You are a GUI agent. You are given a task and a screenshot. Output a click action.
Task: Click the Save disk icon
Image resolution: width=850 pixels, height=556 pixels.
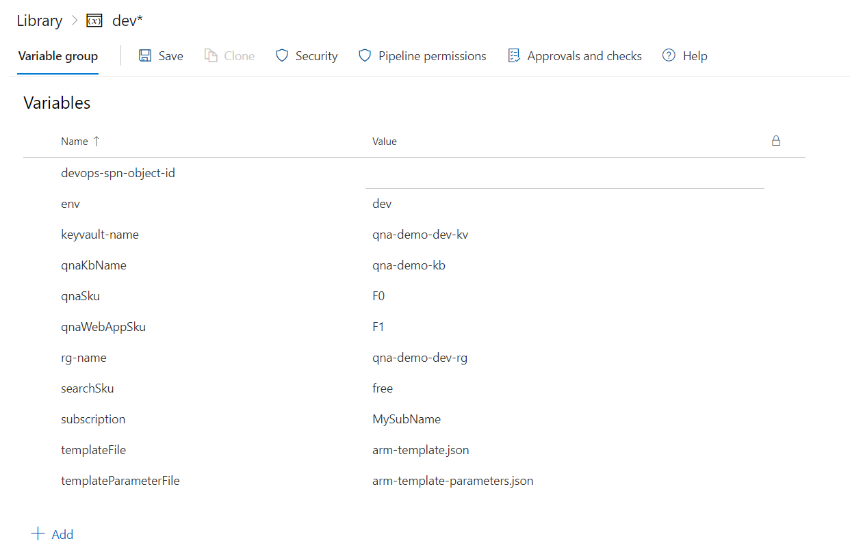coord(145,56)
